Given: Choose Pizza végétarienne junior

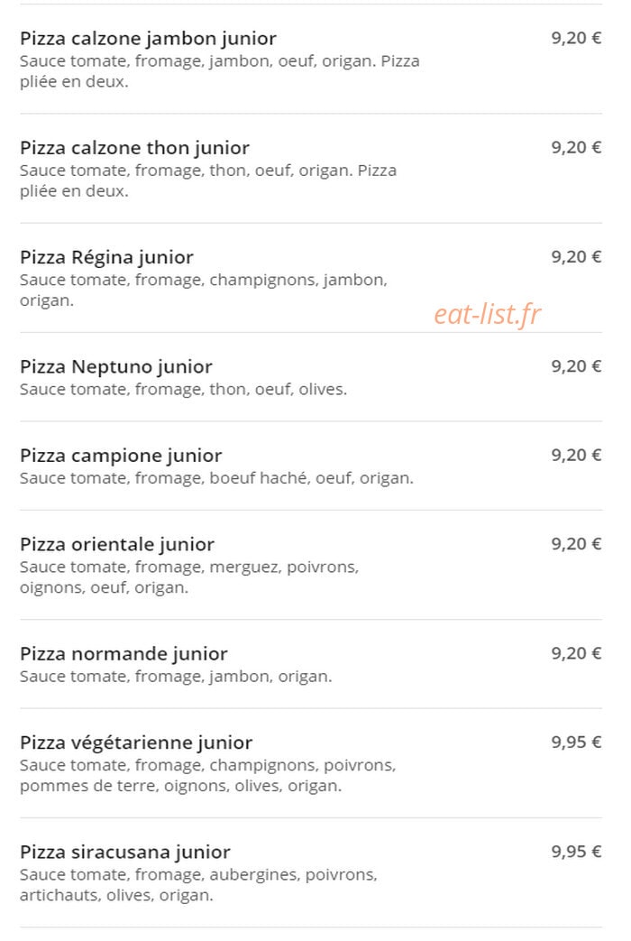Looking at the screenshot, I should pos(136,743).
